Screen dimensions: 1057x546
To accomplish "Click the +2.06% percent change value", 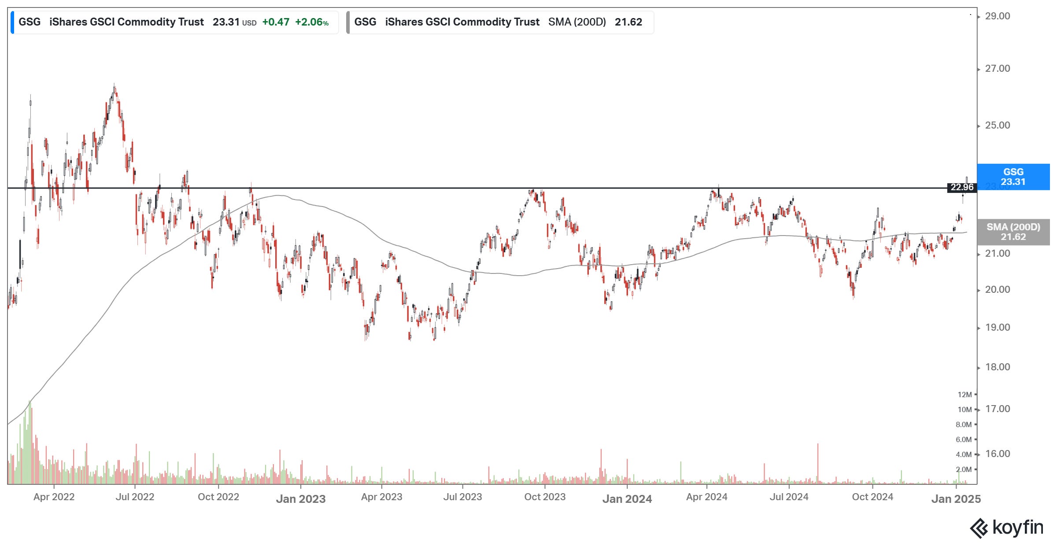I will [x=311, y=22].
